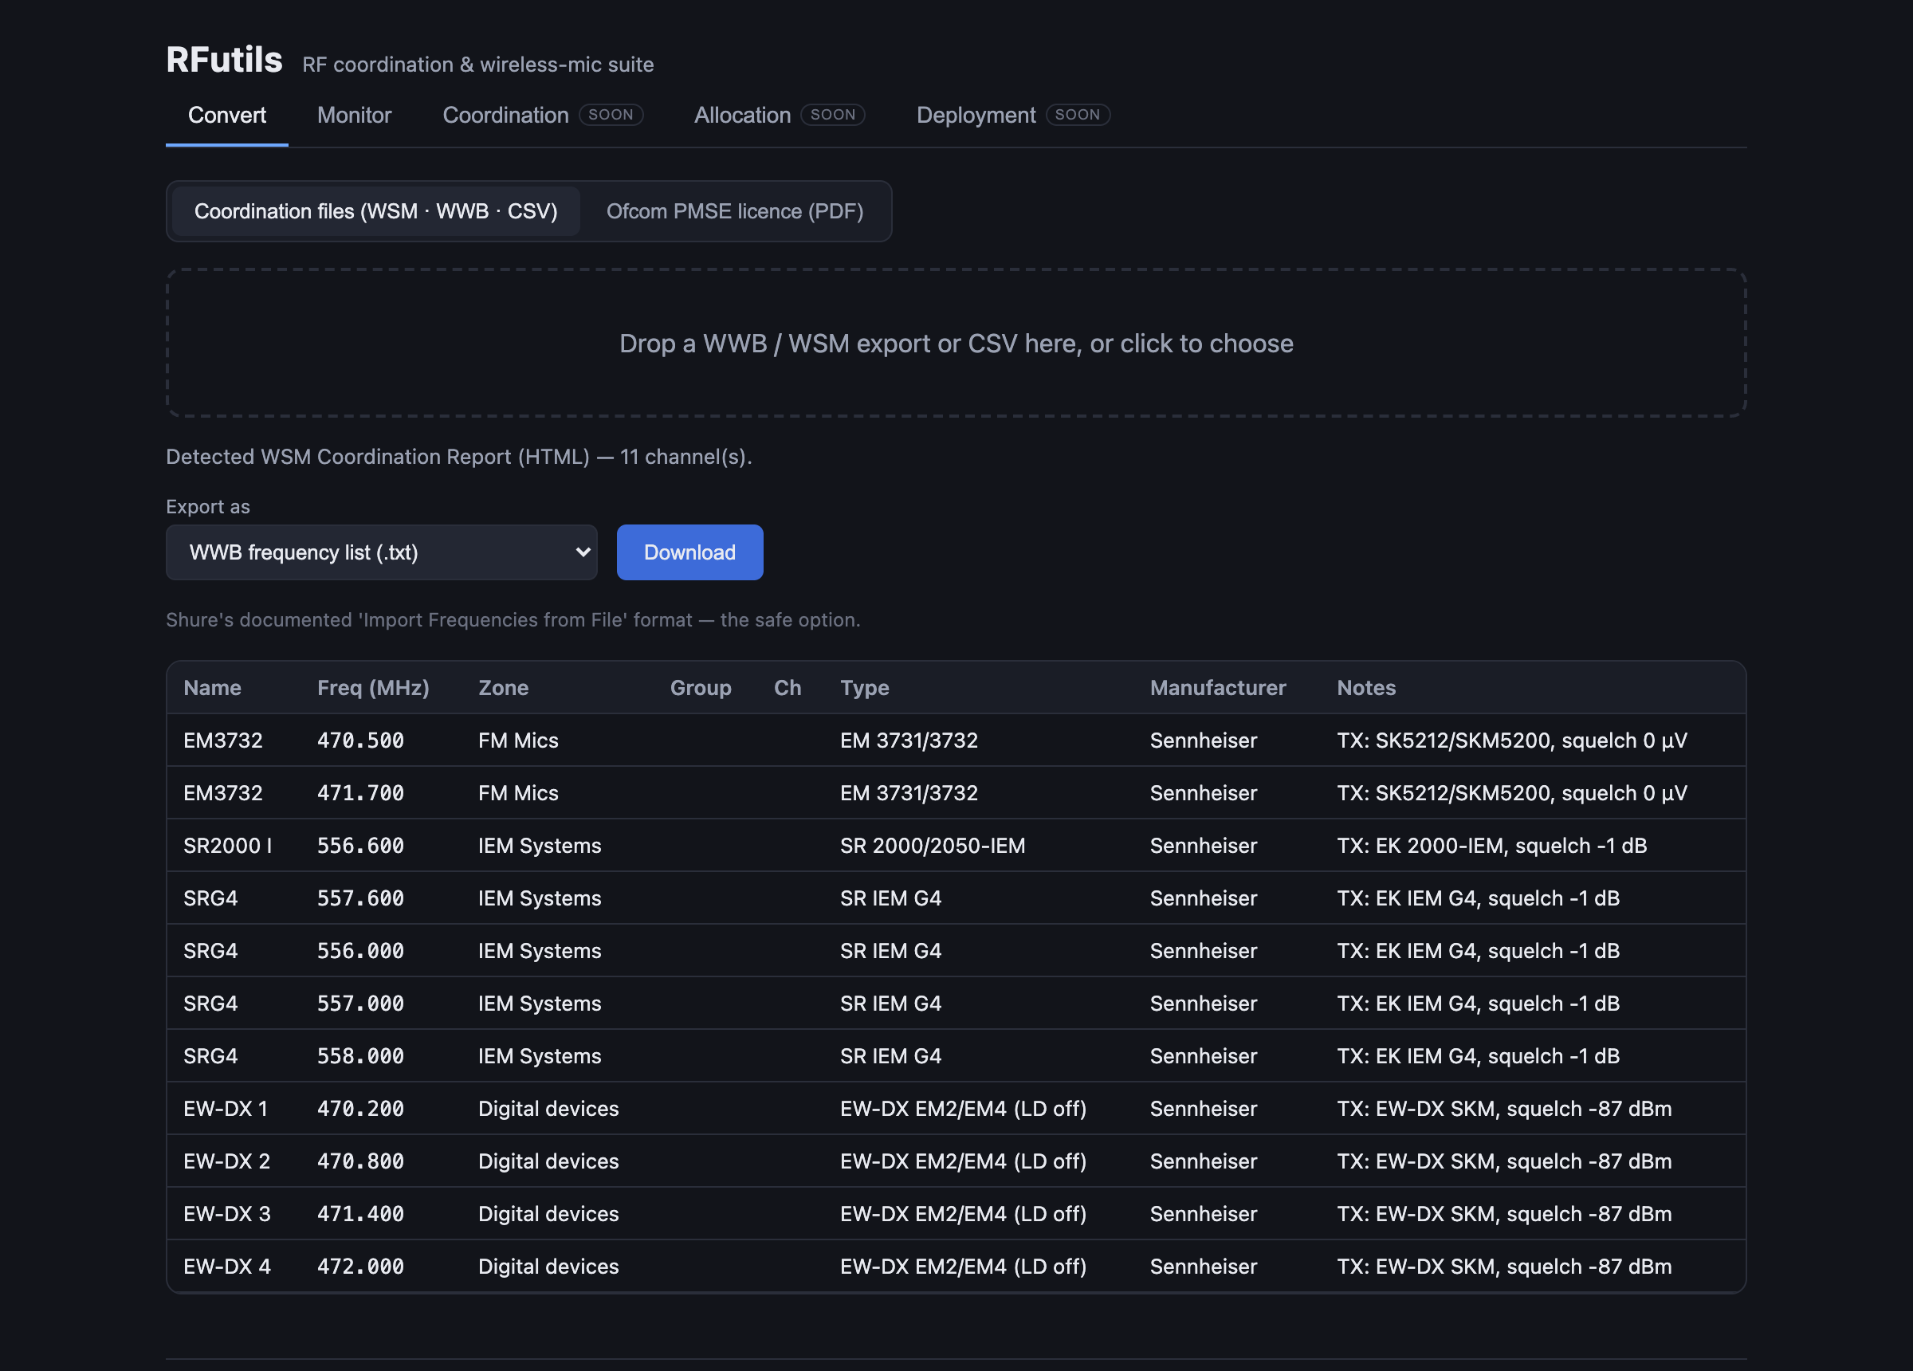Select the 472.000 frequency cell

point(360,1267)
